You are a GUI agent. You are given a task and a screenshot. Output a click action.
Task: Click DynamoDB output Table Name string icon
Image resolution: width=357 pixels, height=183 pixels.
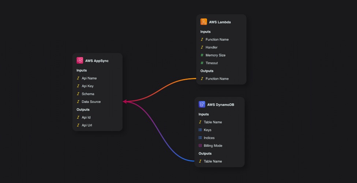point(200,161)
